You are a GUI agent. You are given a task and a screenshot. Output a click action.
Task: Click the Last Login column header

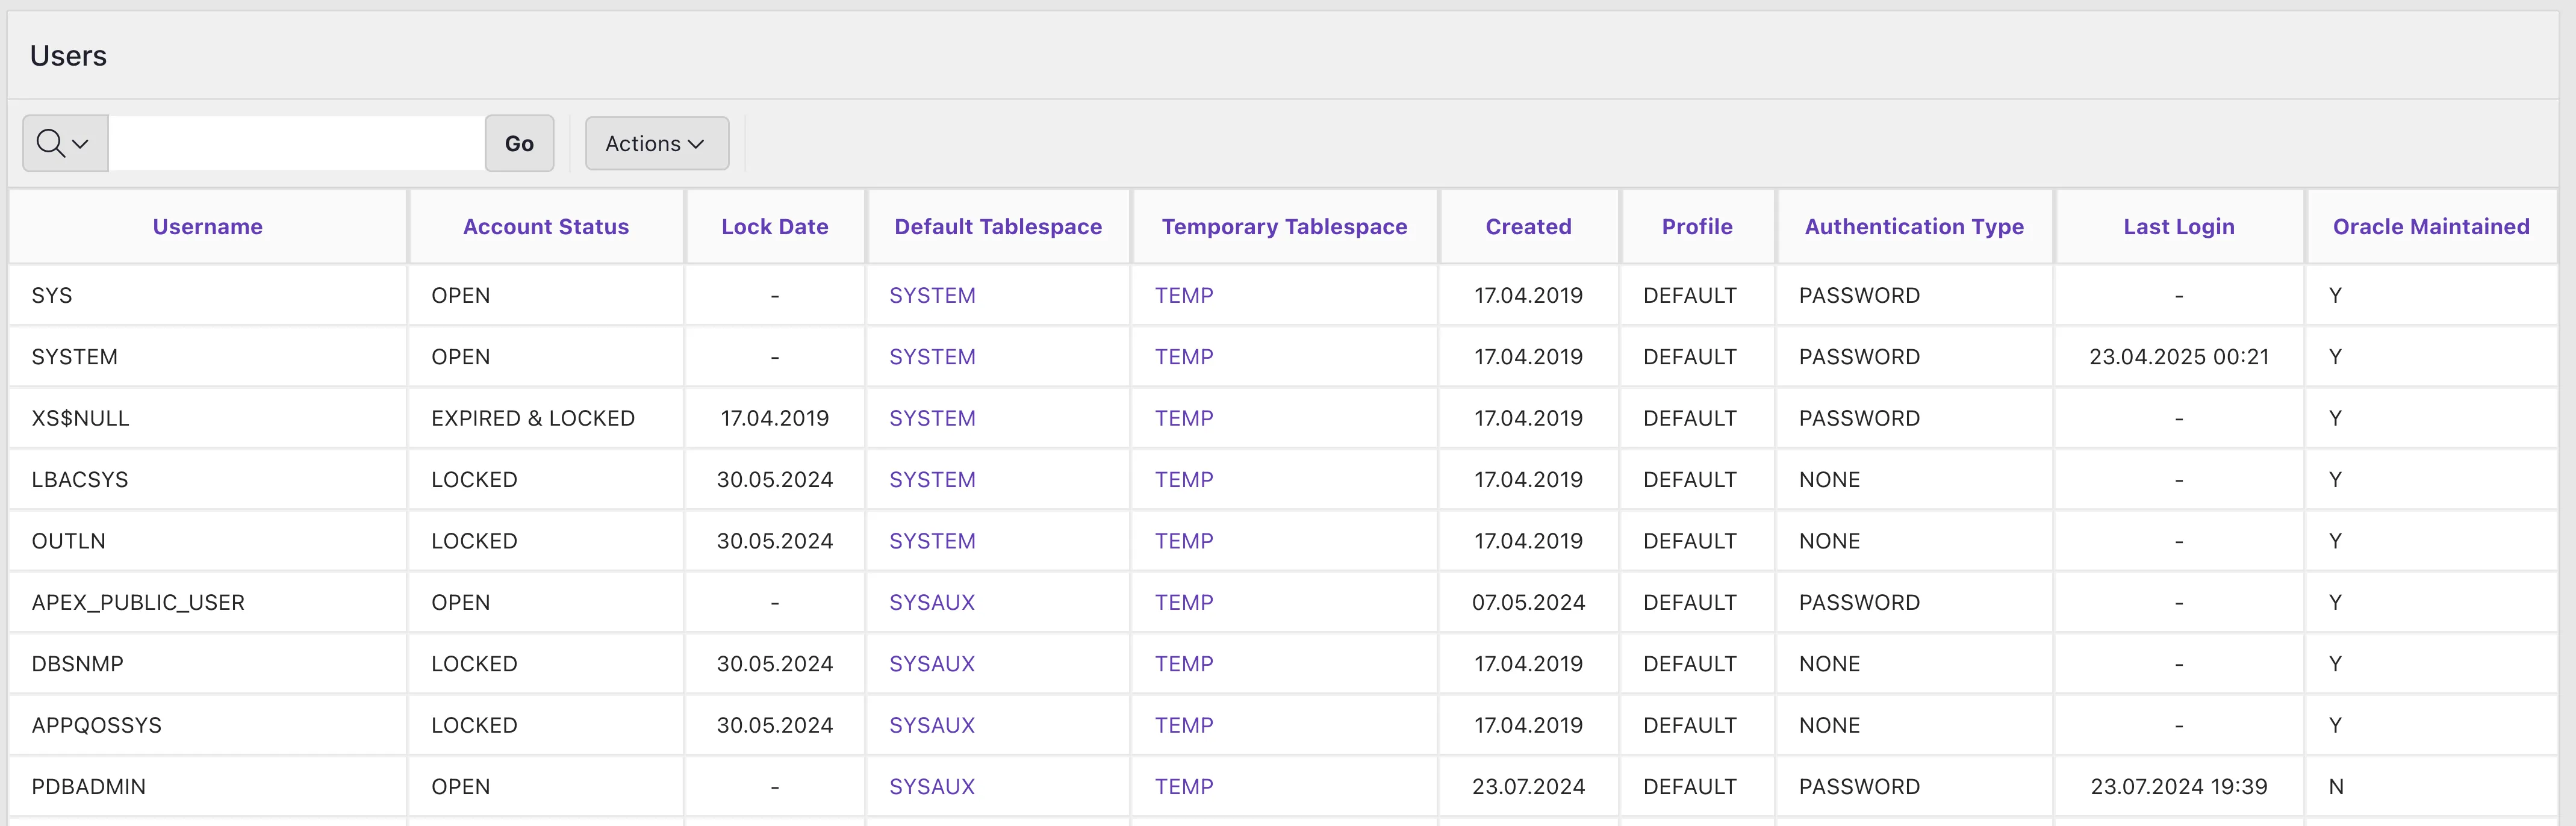point(2178,227)
